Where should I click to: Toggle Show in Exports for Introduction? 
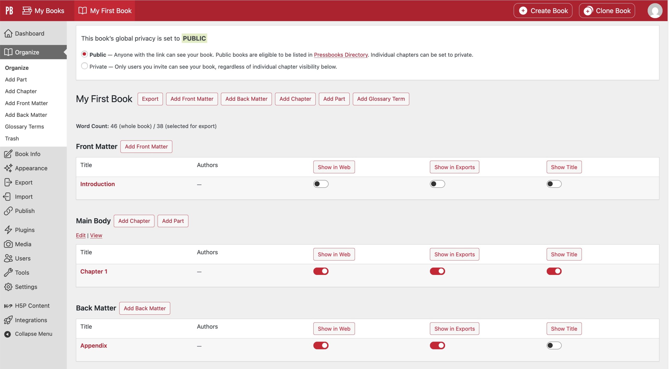(437, 184)
